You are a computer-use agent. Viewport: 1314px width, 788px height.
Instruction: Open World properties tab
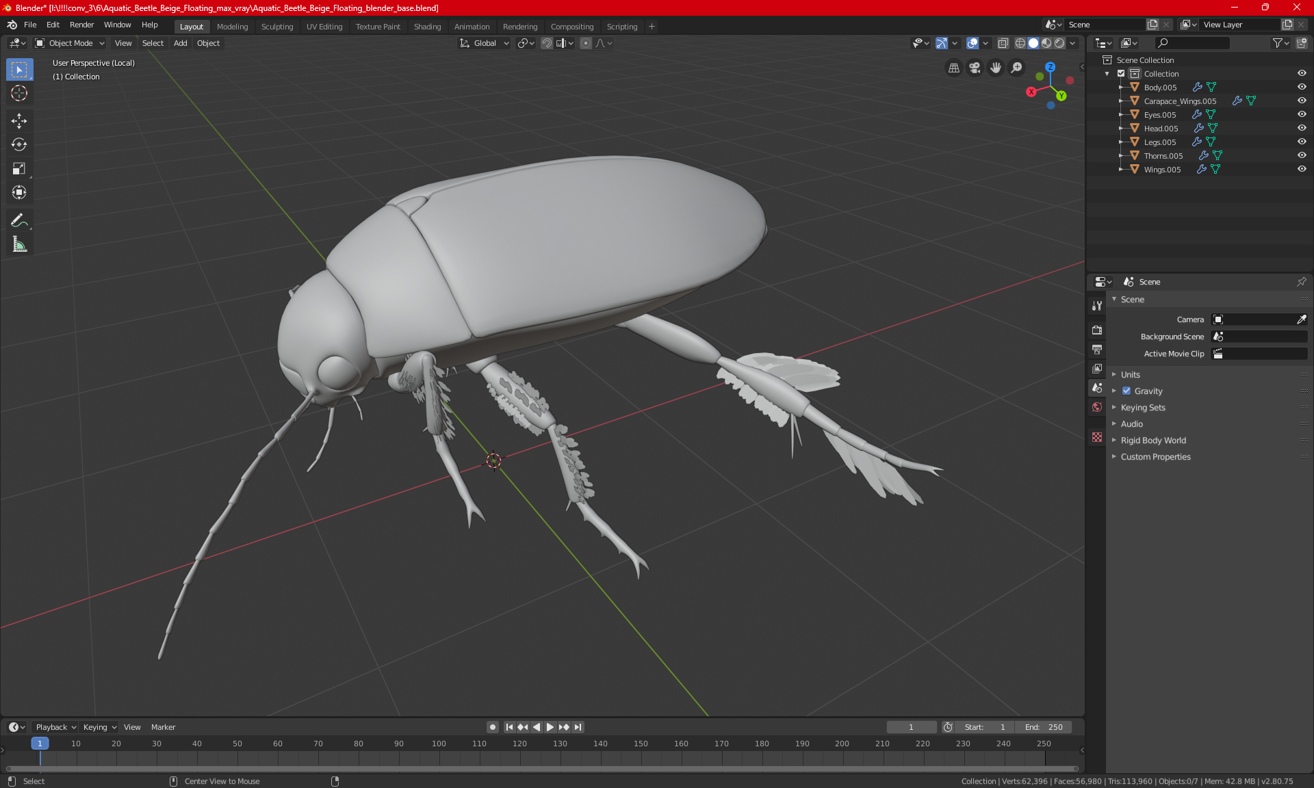coord(1097,407)
